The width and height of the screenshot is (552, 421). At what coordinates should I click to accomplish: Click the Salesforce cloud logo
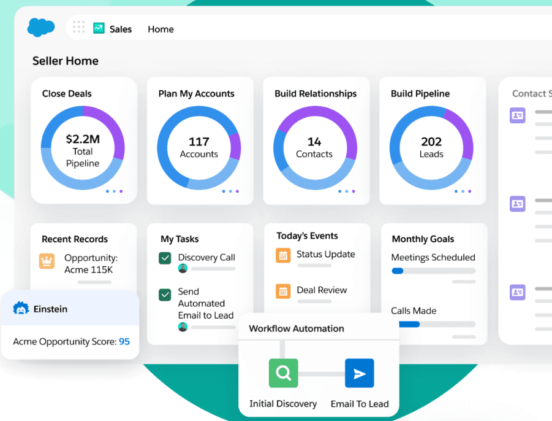click(x=41, y=27)
